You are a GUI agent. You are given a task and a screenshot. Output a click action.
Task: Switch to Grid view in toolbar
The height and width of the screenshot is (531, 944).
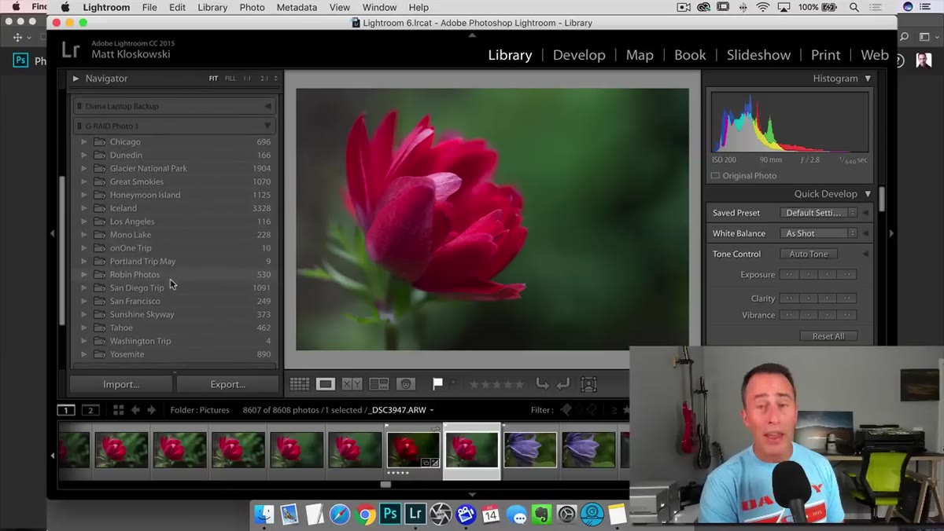click(x=299, y=384)
